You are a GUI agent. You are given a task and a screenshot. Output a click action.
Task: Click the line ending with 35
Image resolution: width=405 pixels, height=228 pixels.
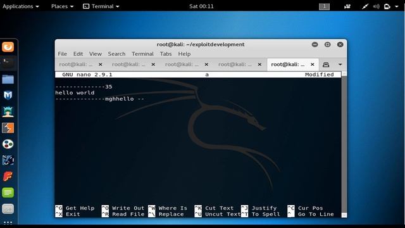[84, 87]
